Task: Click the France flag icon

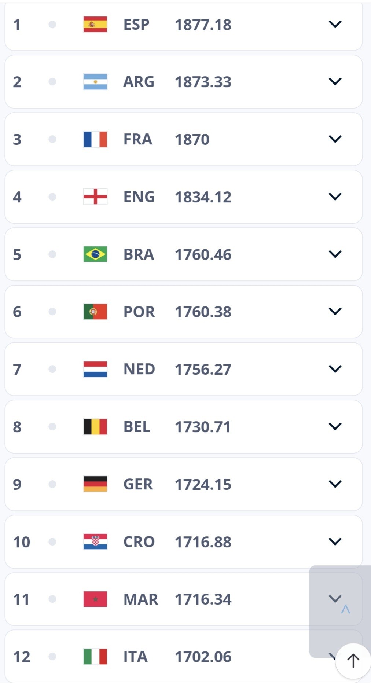Action: (95, 139)
